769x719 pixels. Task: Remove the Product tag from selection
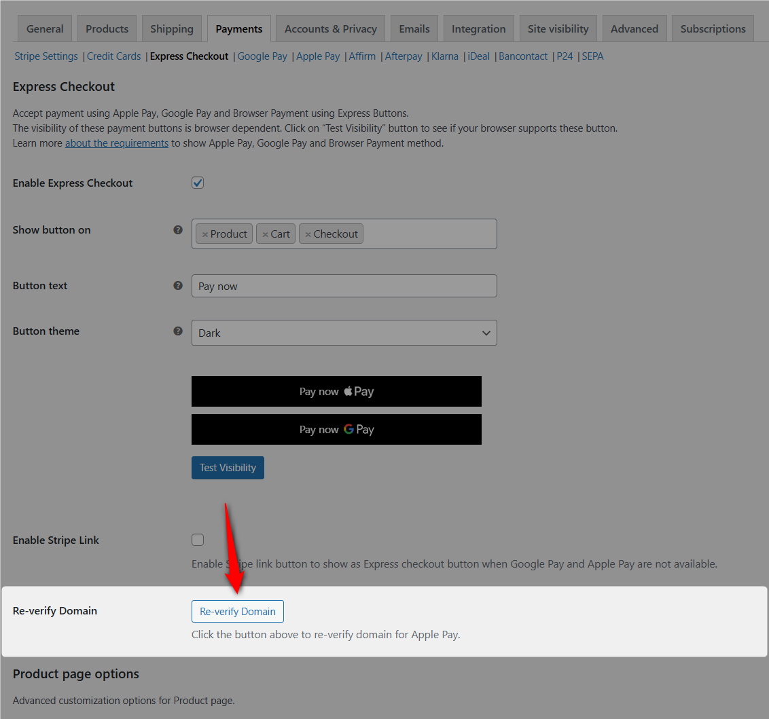click(x=205, y=234)
